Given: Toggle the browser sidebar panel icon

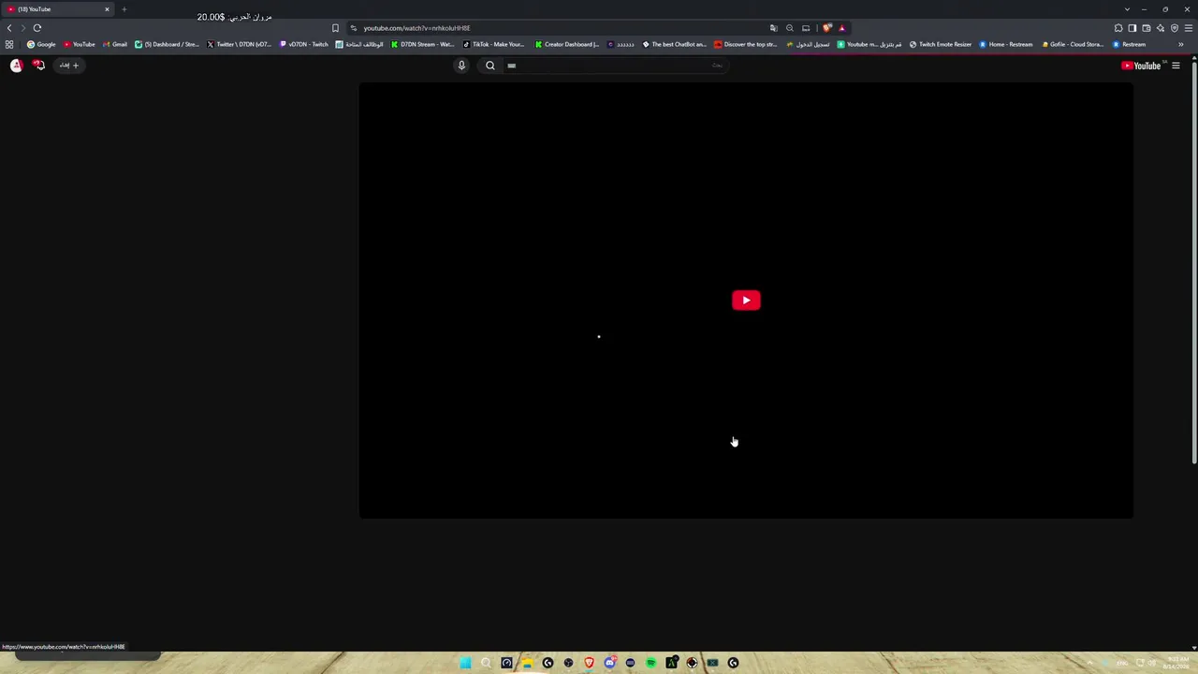Looking at the screenshot, I should pos(1132,28).
